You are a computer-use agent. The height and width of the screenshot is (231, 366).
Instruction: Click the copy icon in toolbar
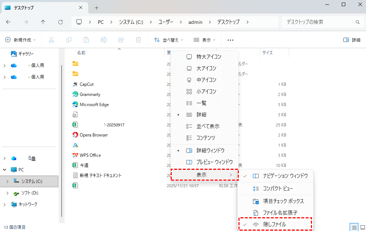[x=69, y=40]
